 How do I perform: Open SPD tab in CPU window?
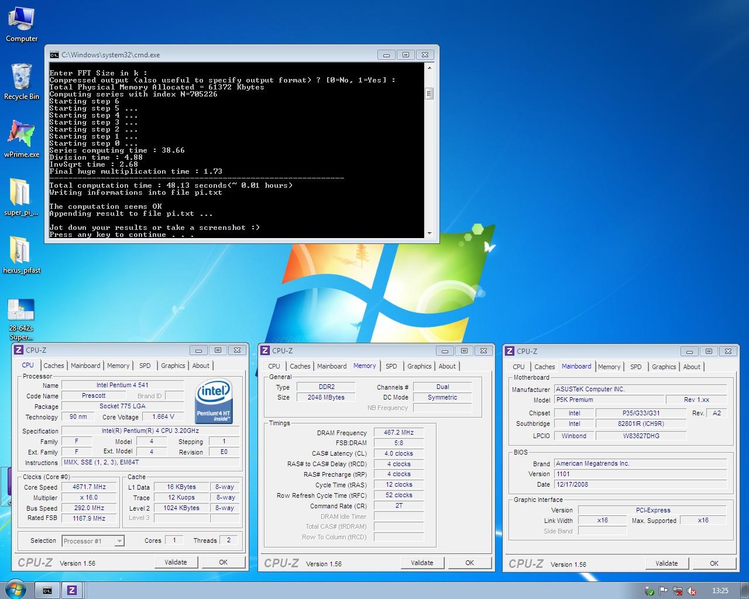pos(145,366)
